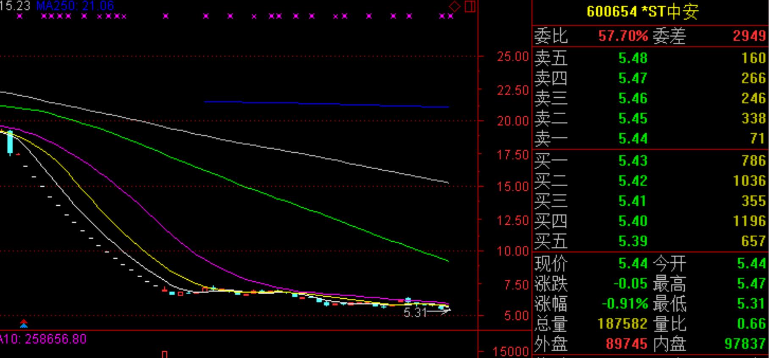769x358 pixels.
Task: Click the 5.31 low price label on the chart
Action: (415, 312)
